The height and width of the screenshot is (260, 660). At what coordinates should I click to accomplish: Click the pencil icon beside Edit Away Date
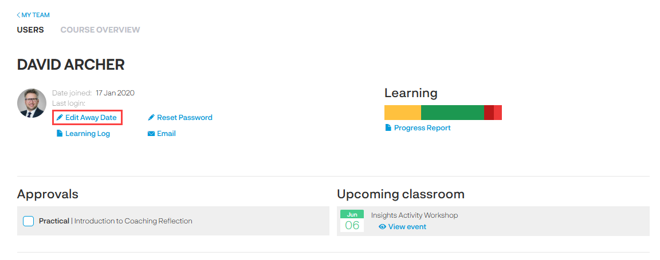pyautogui.click(x=60, y=118)
